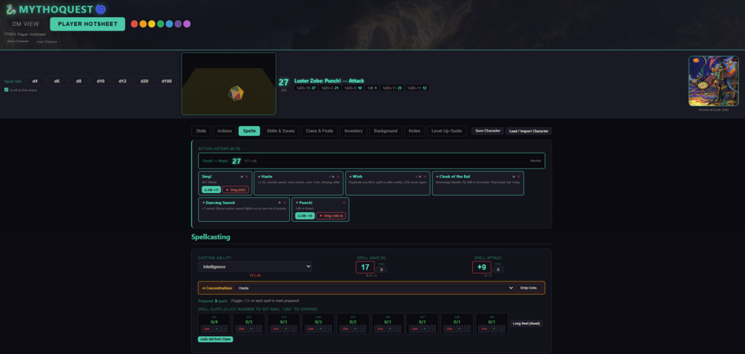Click Long Rest (Reset) button
The height and width of the screenshot is (354, 745).
tap(526, 324)
